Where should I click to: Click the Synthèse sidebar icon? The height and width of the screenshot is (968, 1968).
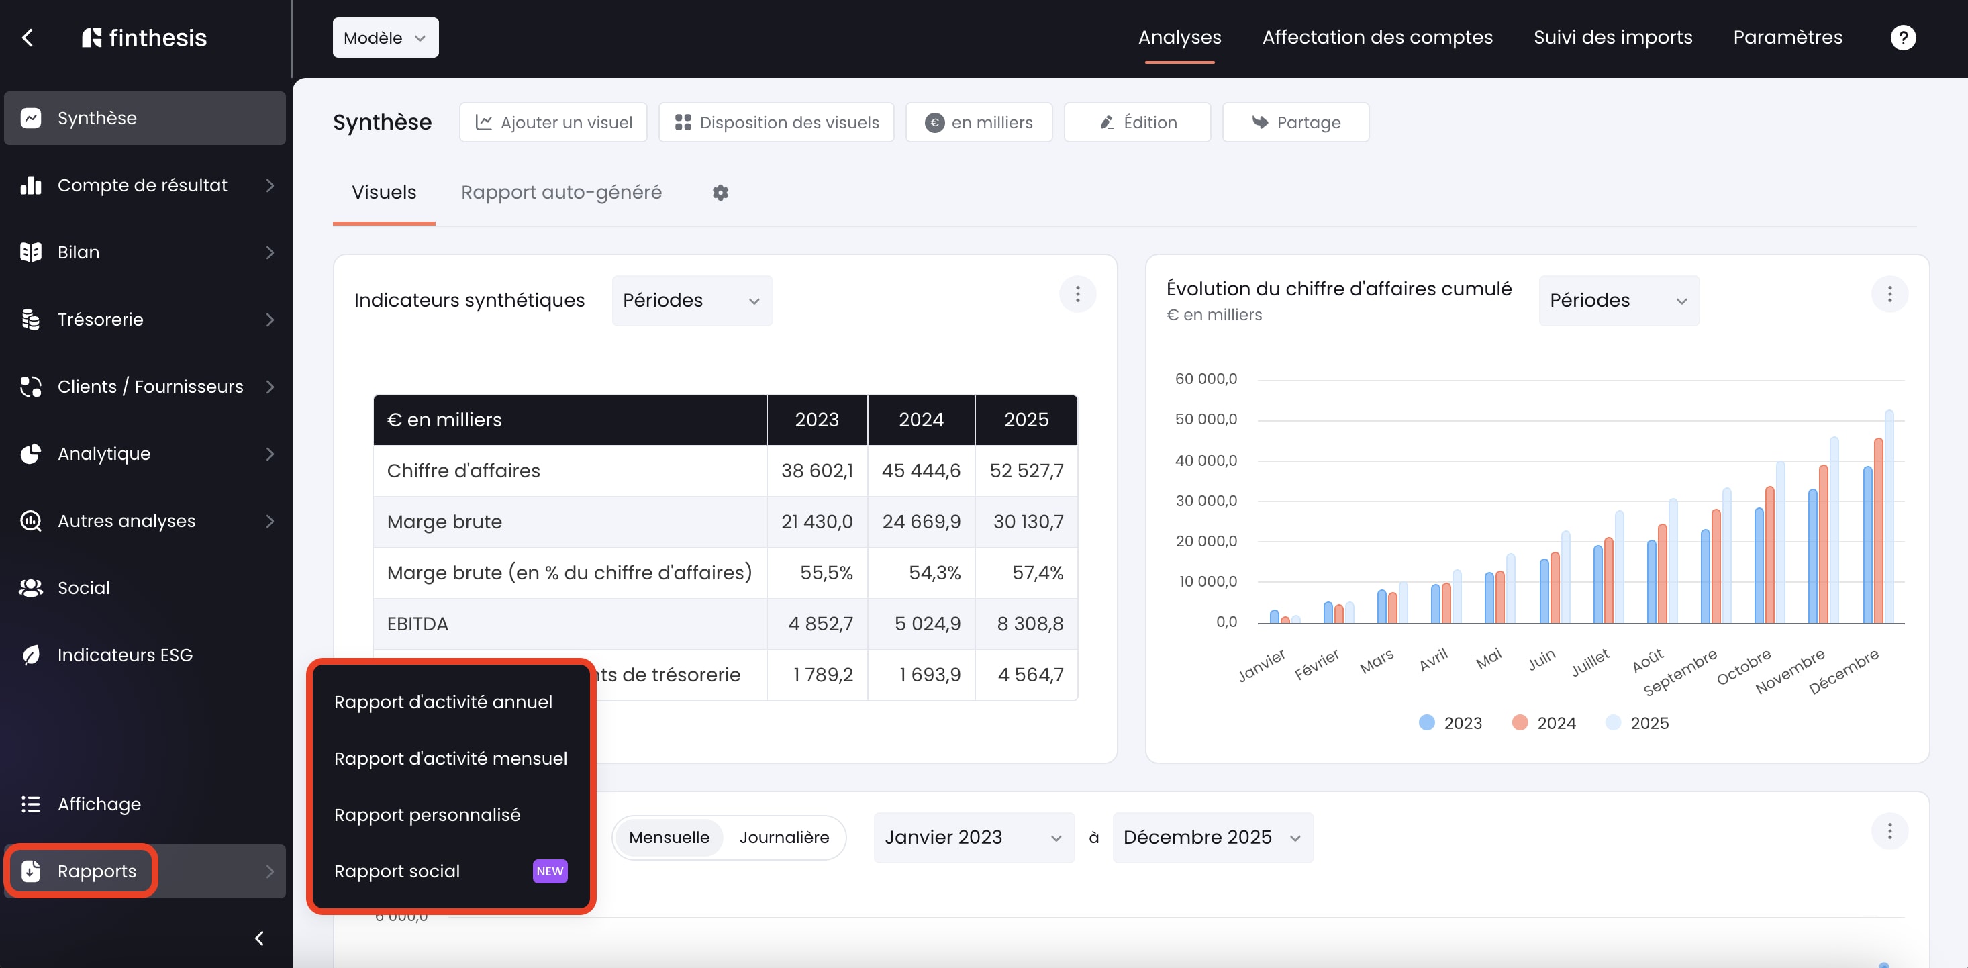click(31, 117)
